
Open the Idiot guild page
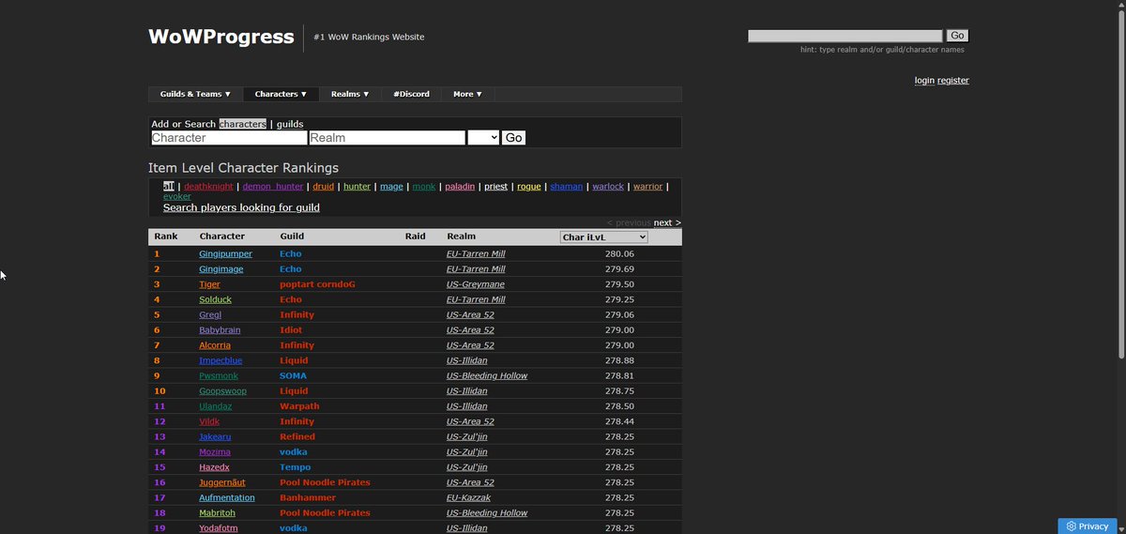click(291, 330)
